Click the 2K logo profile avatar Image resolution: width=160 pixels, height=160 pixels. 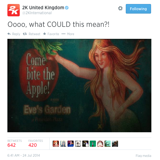click(x=14, y=10)
